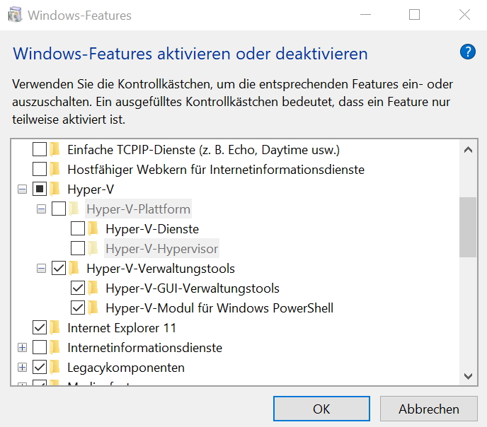Screen dimensions: 487x427
Task: Select the Hyper-V-Verwaltungstools label
Action: (161, 269)
